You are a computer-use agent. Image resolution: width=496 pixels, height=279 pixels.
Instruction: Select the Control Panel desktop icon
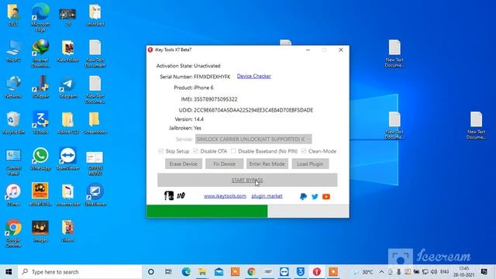(13, 162)
